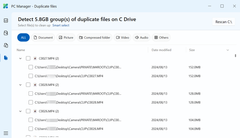
Task: Select the Camera\CLIP\C0028.MP4 file checkbox
Action: 31,103
